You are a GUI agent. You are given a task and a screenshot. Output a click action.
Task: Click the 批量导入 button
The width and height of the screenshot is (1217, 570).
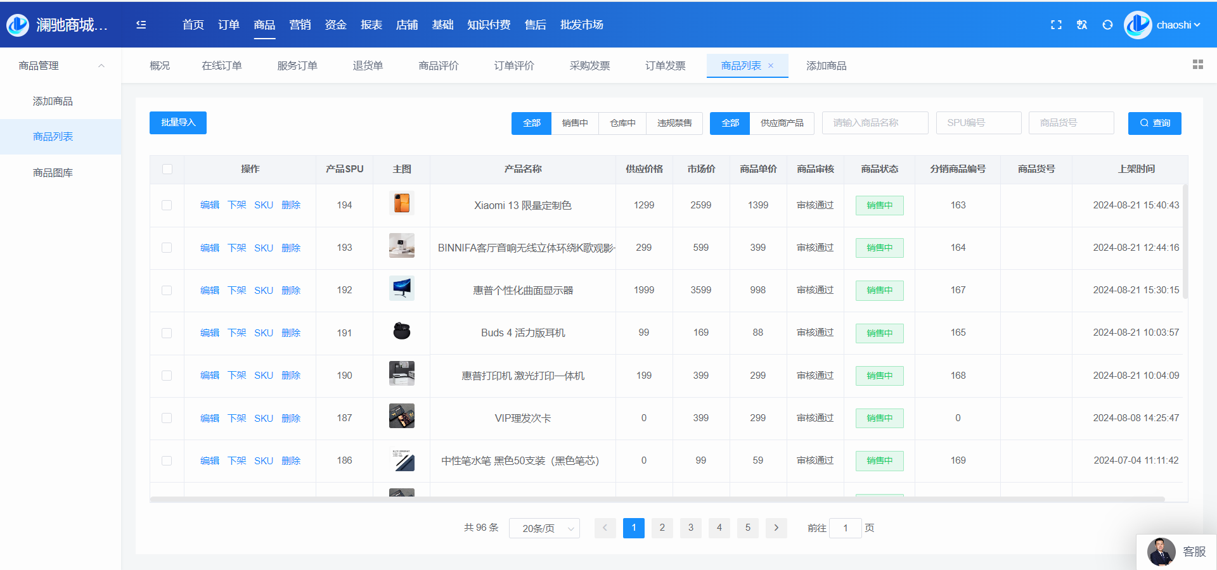[x=178, y=123]
